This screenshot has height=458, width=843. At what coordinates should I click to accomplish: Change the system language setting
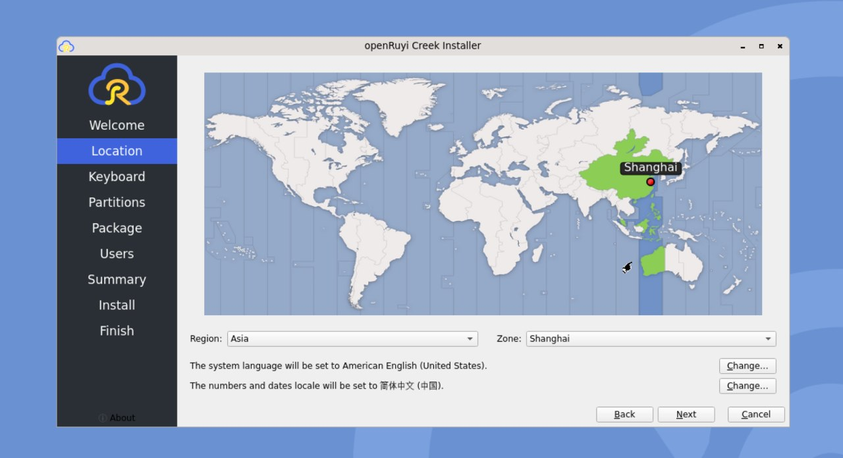(748, 366)
